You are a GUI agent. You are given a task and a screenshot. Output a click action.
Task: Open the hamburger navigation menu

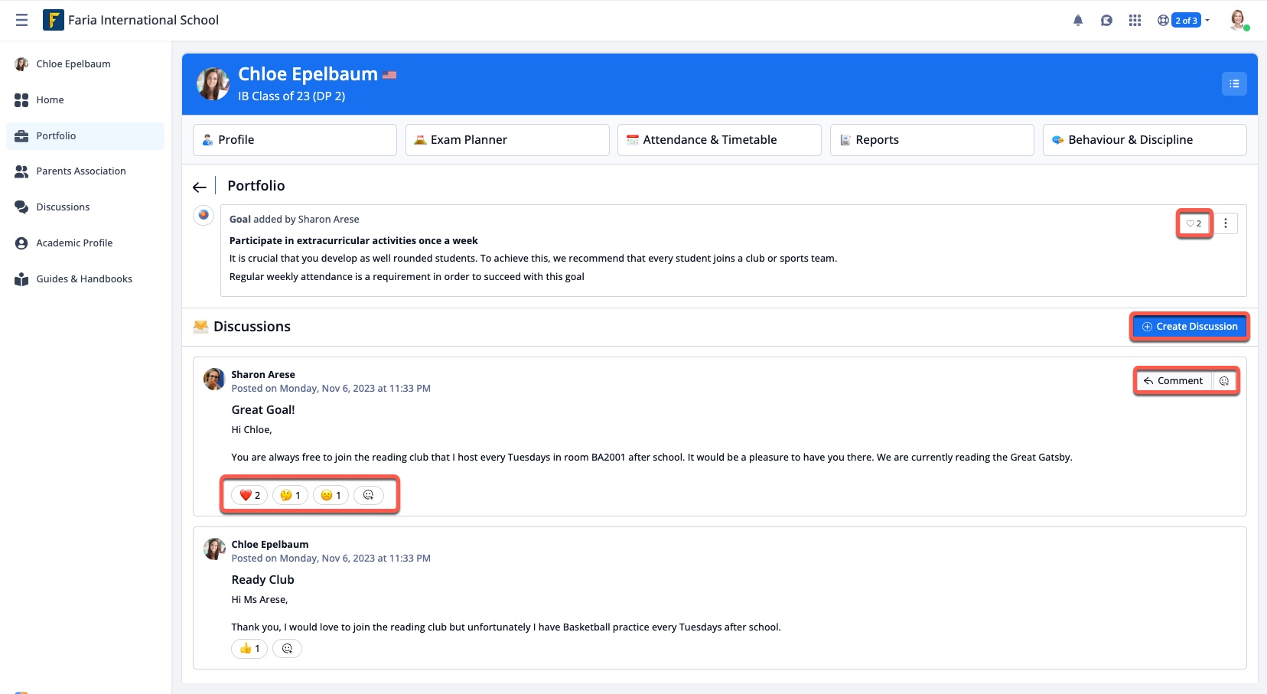coord(22,19)
